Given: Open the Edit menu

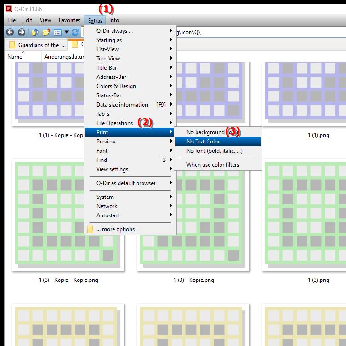Looking at the screenshot, I should click(x=28, y=20).
